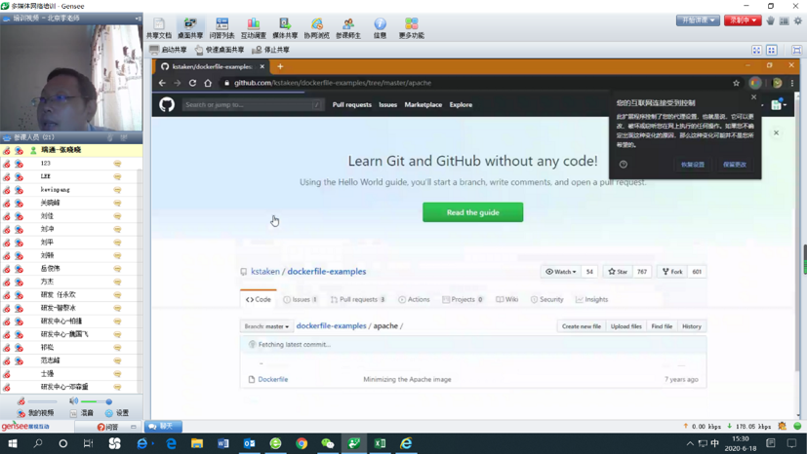Click the GitHub search input field
The width and height of the screenshot is (807, 454).
[x=253, y=105]
